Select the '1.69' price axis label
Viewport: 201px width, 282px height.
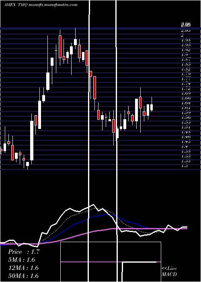point(186,93)
